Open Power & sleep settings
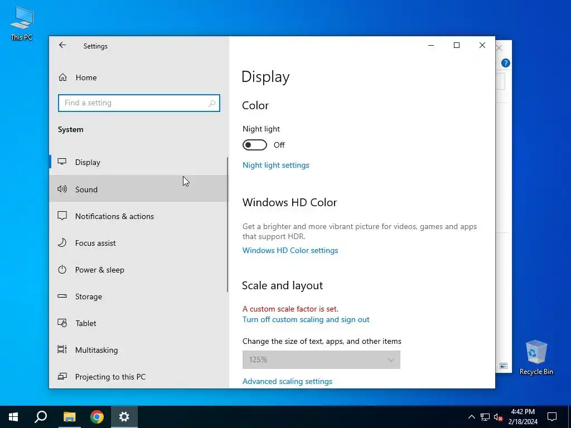The image size is (571, 428). 139,270
